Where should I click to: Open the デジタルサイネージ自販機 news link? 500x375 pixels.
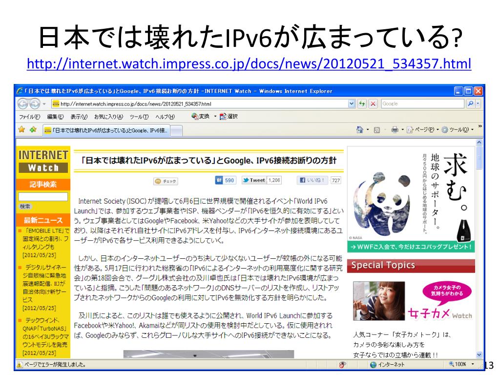(44, 287)
